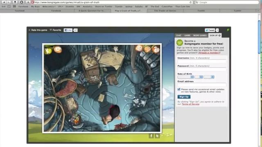The image size is (262, 147).
Task: Open the 'My Buys' bookmark
Action: [x=35, y=7]
